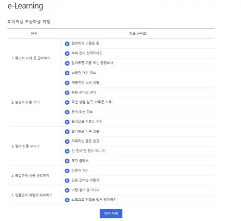The height and width of the screenshot is (221, 241).
Task: Click the 이전 목록 blue button
Action: [111, 214]
